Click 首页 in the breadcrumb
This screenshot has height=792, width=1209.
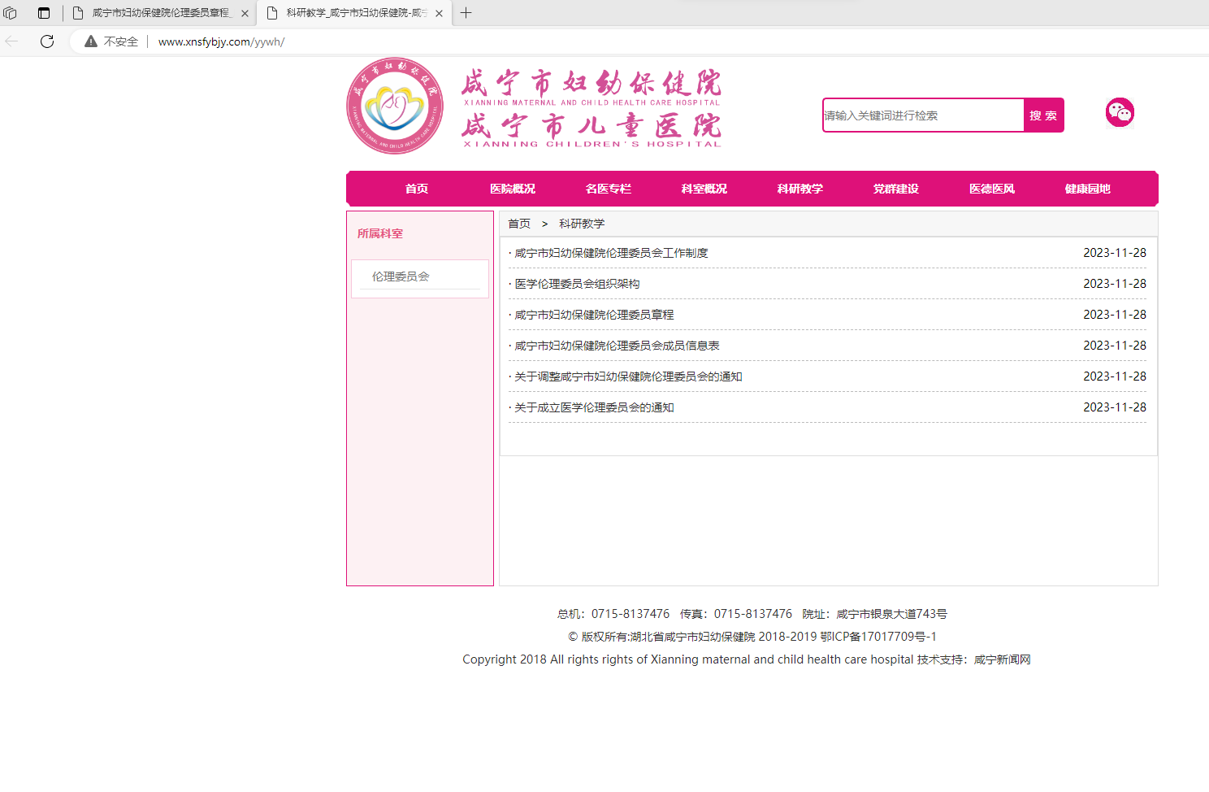519,224
